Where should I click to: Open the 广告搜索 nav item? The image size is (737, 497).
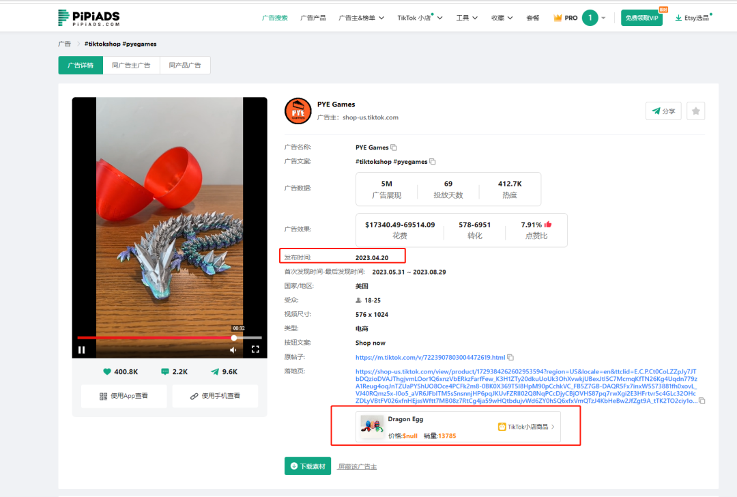[274, 18]
